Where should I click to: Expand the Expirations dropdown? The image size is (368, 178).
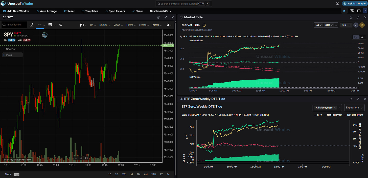click(354, 108)
